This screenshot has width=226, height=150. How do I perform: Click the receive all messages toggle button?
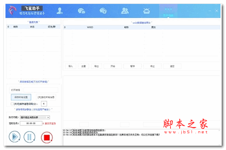(x=46, y=97)
